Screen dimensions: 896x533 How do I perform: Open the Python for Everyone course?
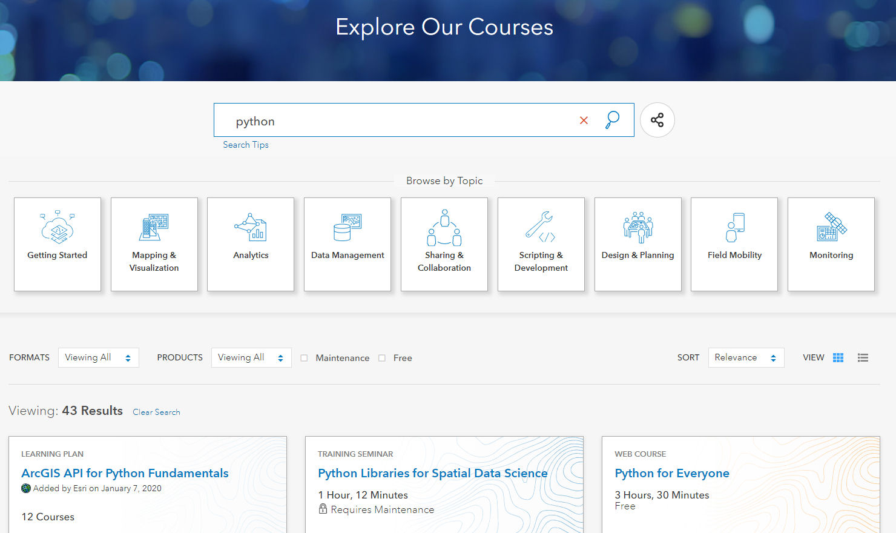click(672, 473)
